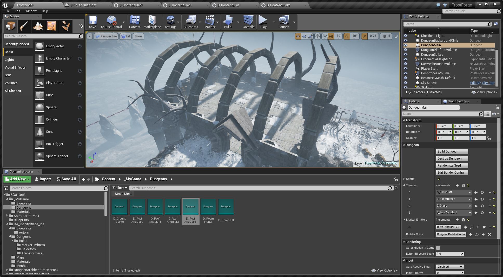Open the Filters dropdown

click(x=120, y=188)
